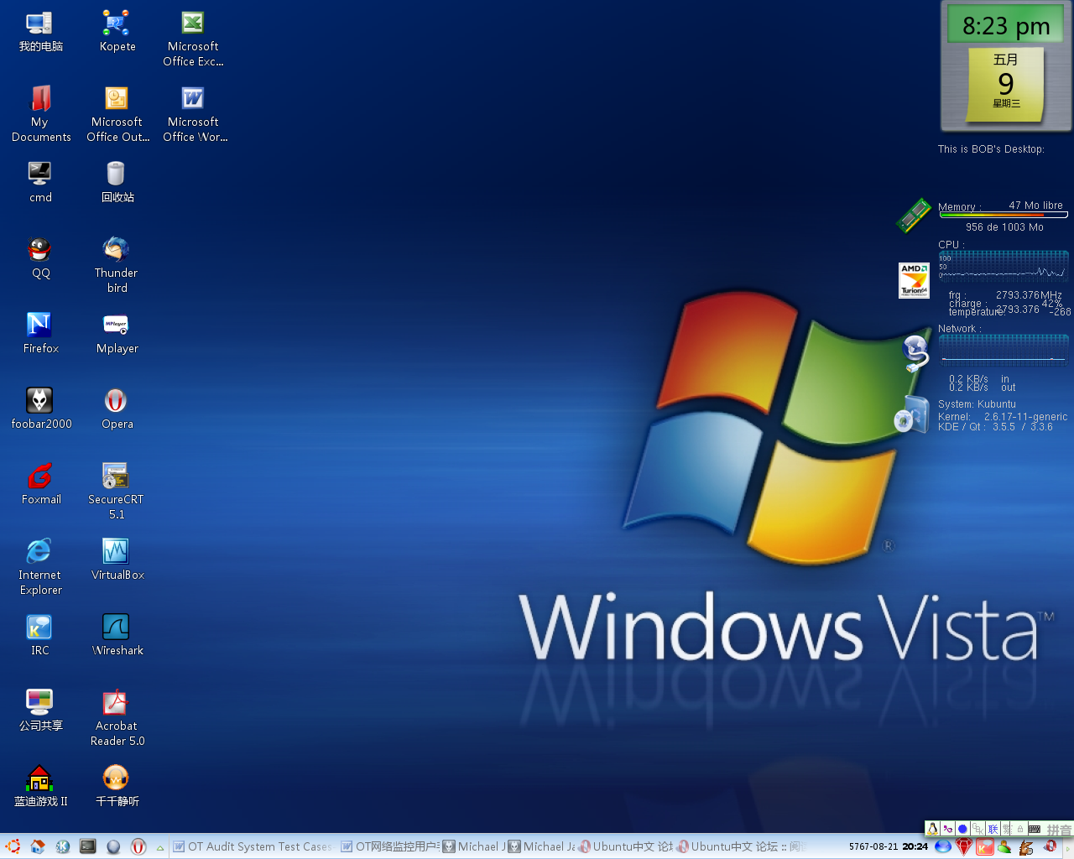Click the RAM module icon beside Memory
This screenshot has width=1074, height=859.
click(914, 215)
